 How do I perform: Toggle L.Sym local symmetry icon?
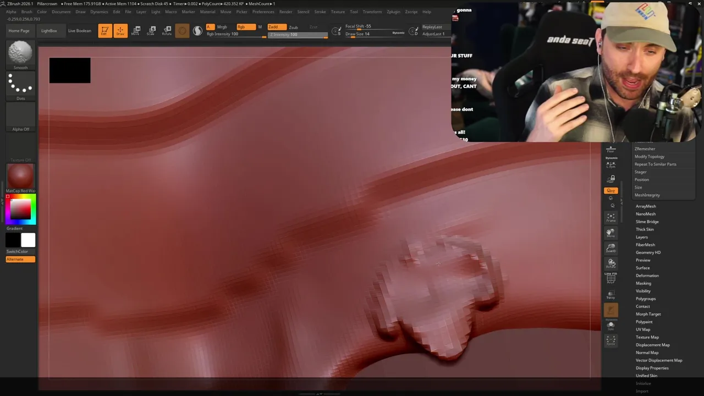[611, 164]
